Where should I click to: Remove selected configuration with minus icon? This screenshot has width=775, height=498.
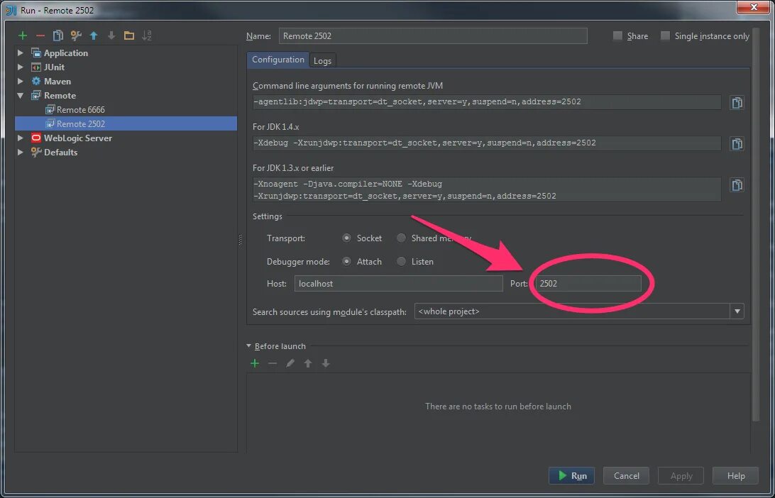40,35
